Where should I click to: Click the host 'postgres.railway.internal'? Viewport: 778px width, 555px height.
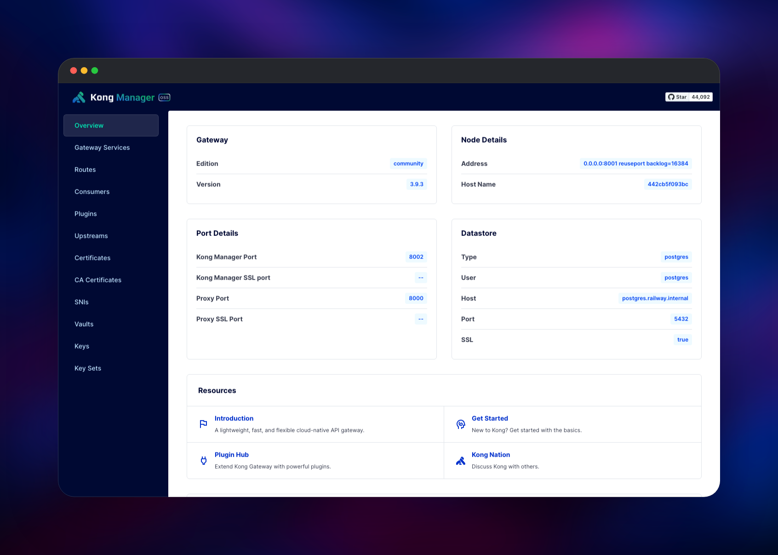(x=655, y=298)
